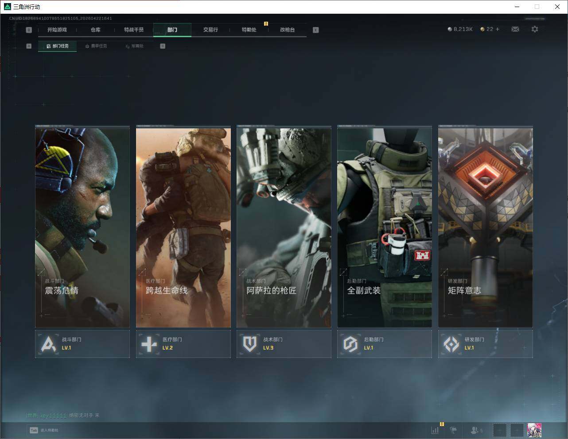Click the 后勤部门 hexagon emblem icon
This screenshot has height=439, width=568.
350,344
